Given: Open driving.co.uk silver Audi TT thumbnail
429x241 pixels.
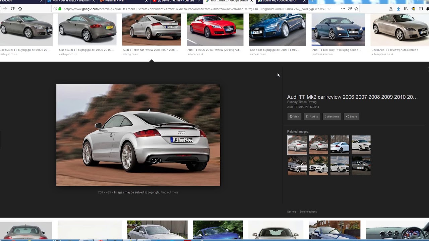Looking at the screenshot, I should pyautogui.click(x=151, y=29).
